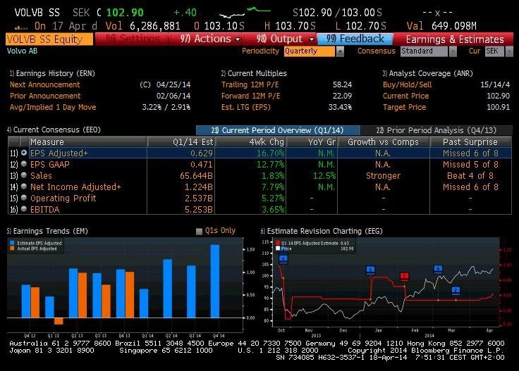
Task: Click the blue event marker near Jan
Action: pos(371,270)
